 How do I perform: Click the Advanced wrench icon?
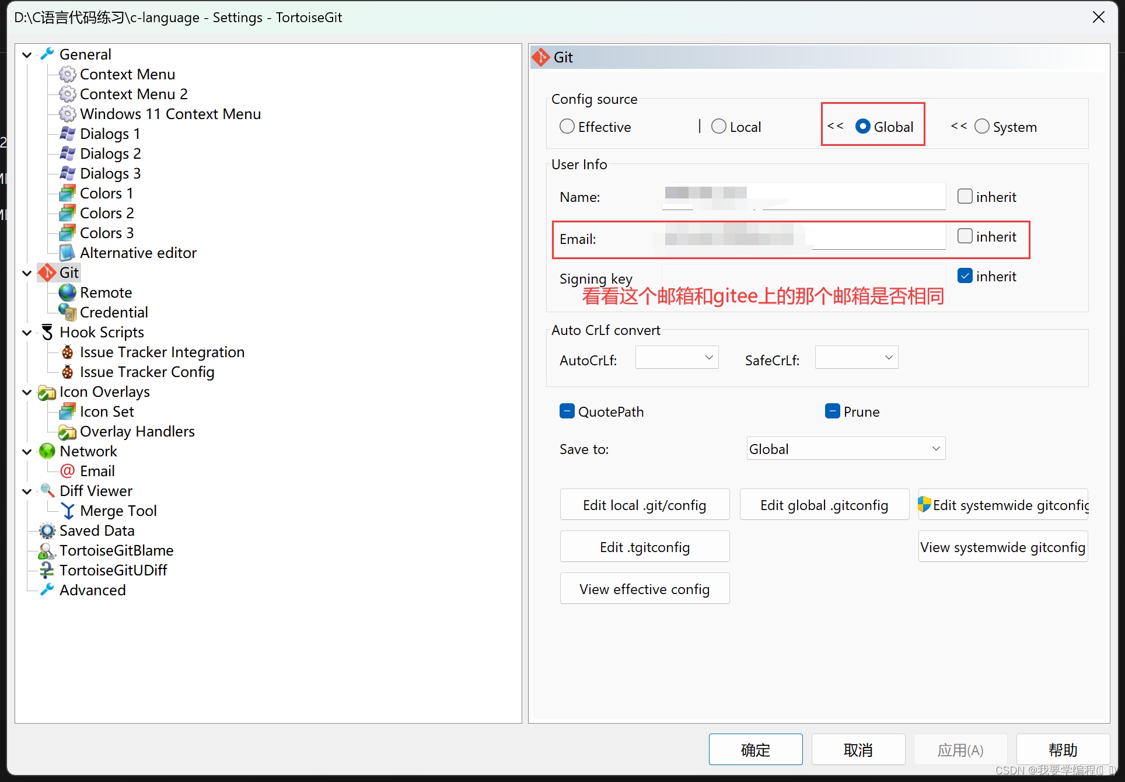click(47, 590)
